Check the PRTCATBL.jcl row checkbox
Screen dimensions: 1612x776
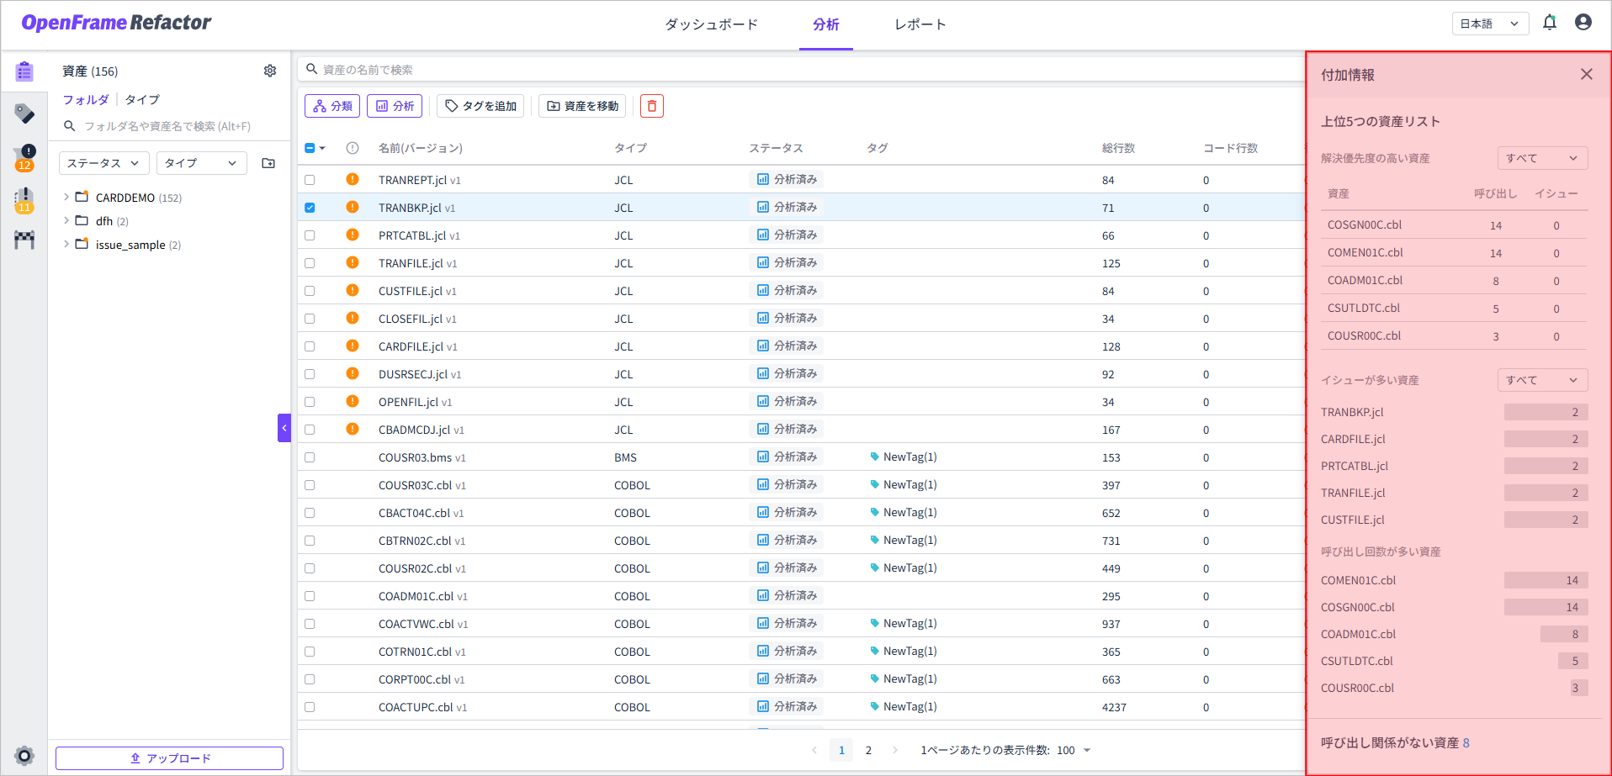pyautogui.click(x=310, y=235)
